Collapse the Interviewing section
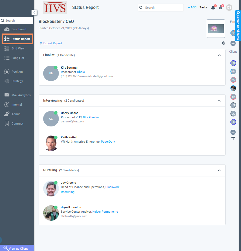This screenshot has height=251, width=241. coord(219,101)
